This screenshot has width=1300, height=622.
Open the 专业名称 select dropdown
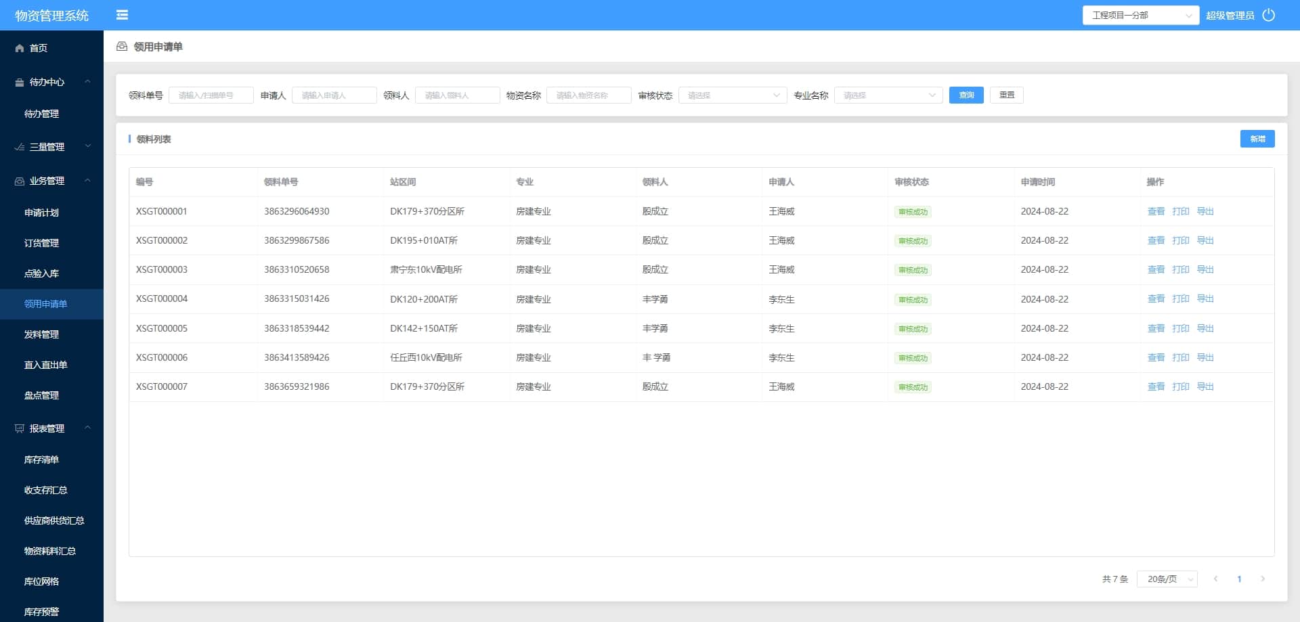888,95
